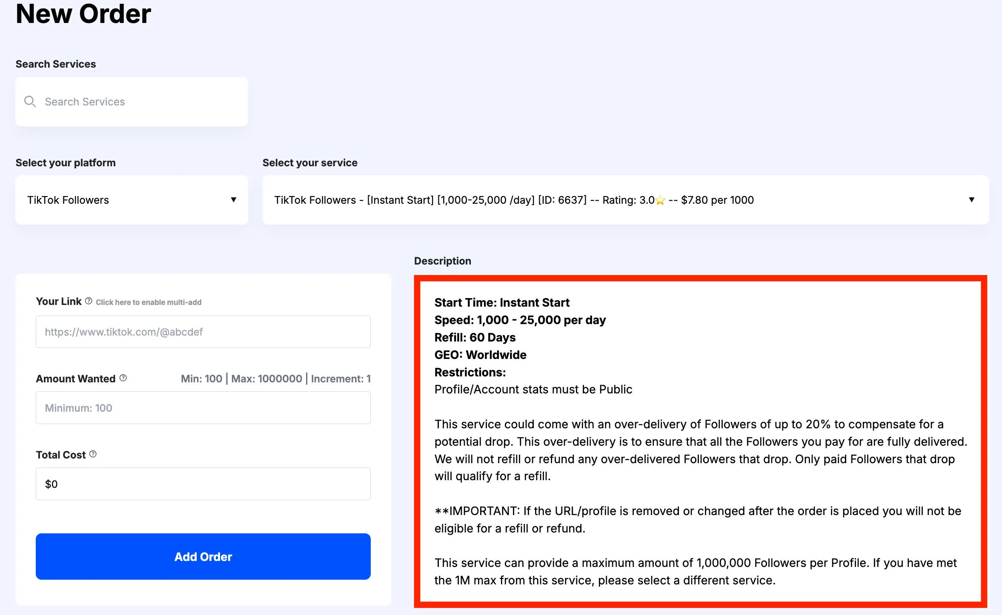
Task: Click the New Order page heading
Action: (x=83, y=14)
